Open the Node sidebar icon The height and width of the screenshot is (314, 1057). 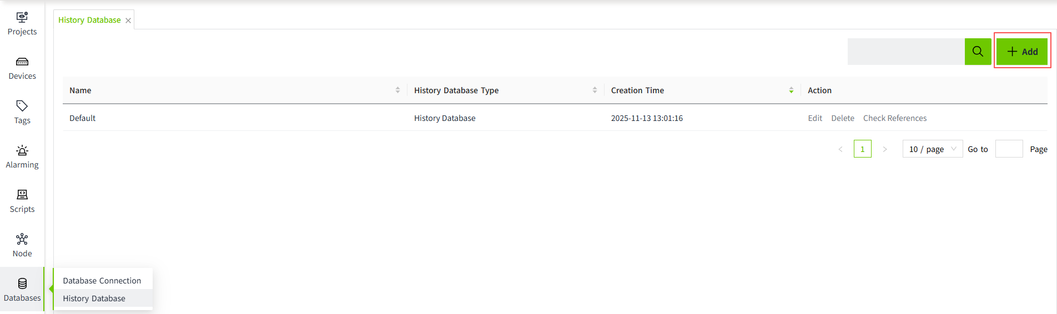pos(22,246)
